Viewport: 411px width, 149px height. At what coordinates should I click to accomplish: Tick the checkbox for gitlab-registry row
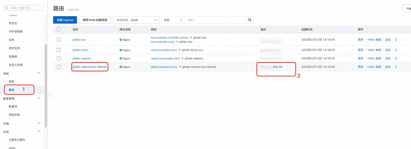pyautogui.click(x=59, y=58)
